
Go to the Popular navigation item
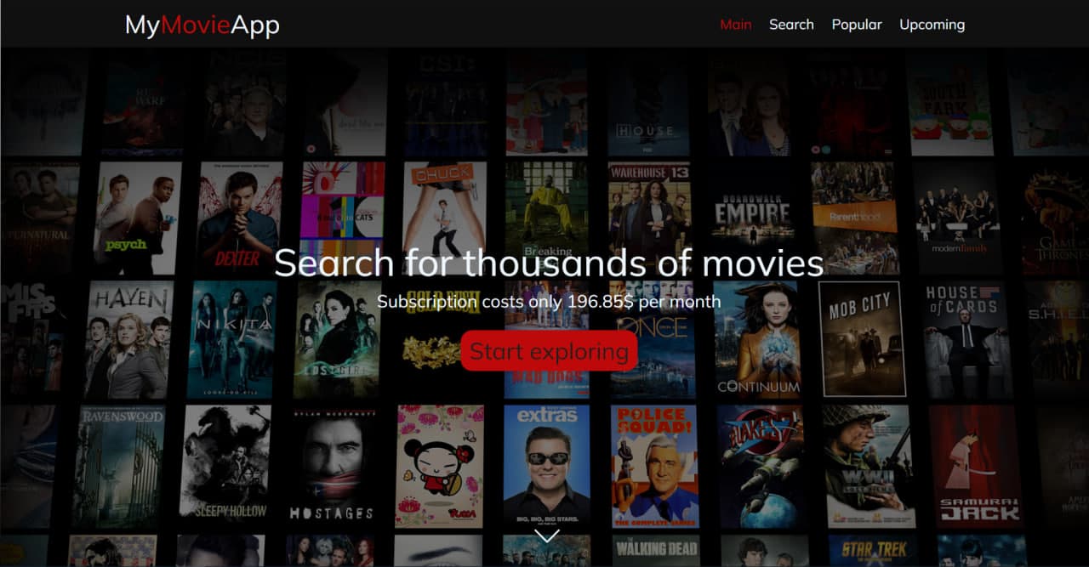pos(857,25)
